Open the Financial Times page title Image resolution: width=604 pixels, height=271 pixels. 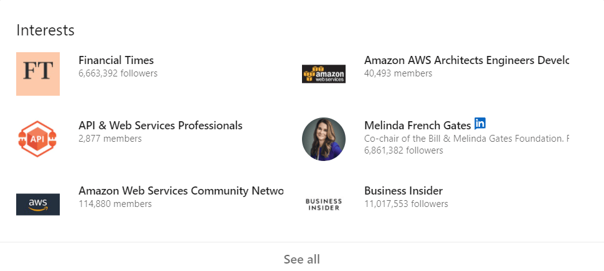pos(116,60)
